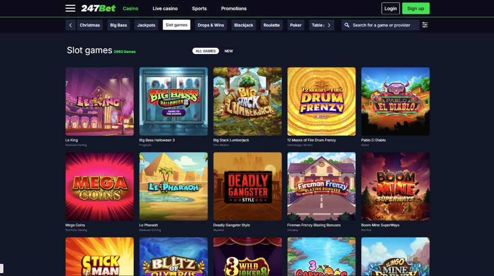Open the Le Pharaoh game thumbnail

pyautogui.click(x=174, y=187)
